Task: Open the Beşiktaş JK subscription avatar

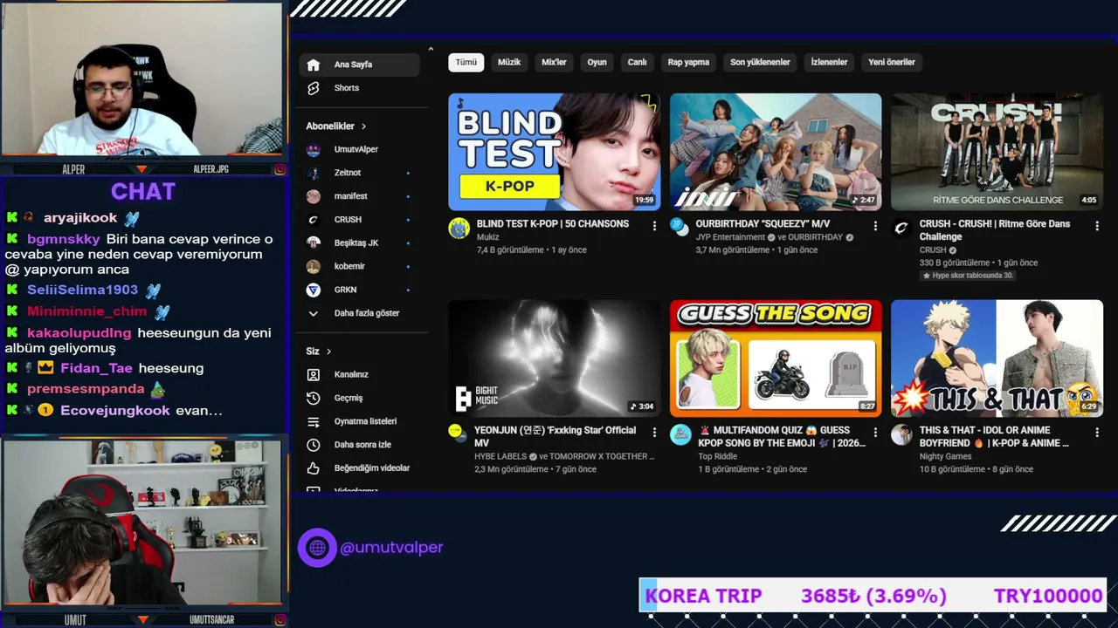Action: click(314, 242)
